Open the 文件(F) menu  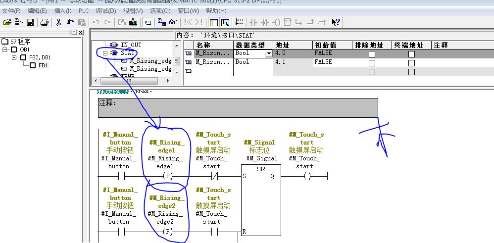click(11, 11)
